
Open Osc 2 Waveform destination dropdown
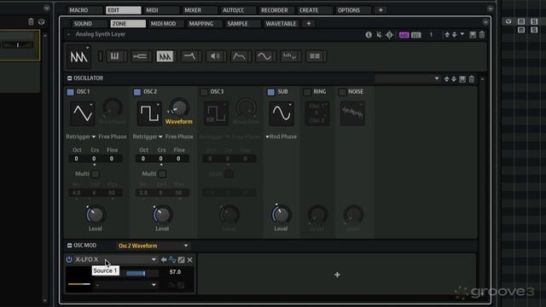[153, 246]
